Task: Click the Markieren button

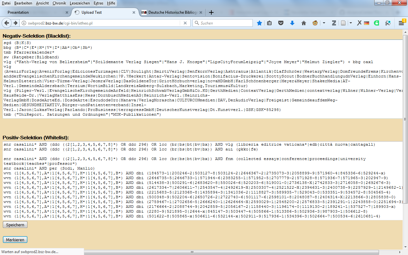Action: click(x=15, y=239)
